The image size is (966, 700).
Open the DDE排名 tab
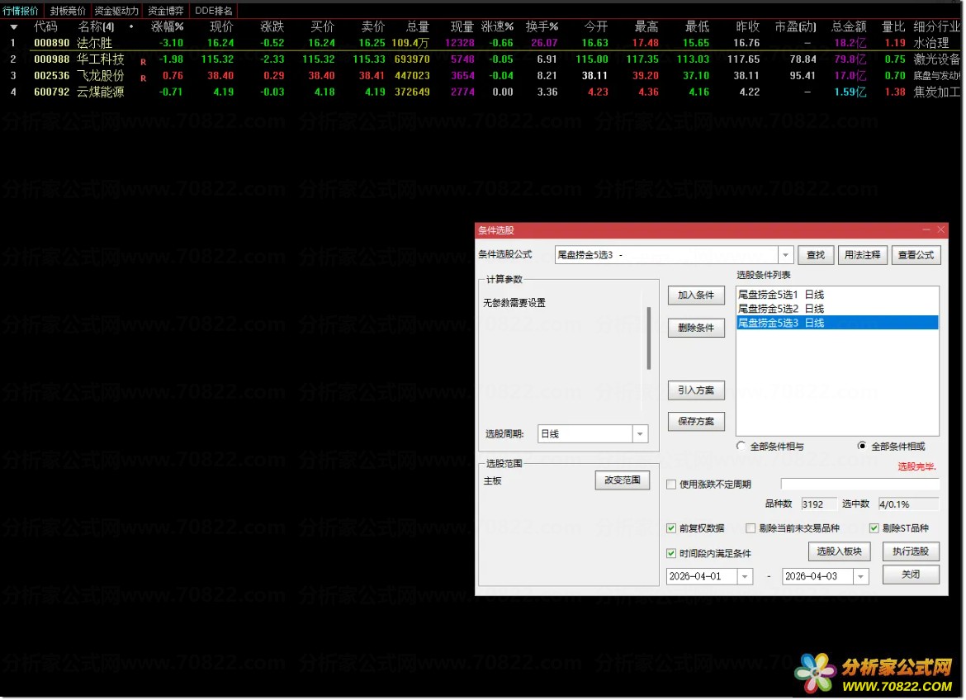click(214, 11)
